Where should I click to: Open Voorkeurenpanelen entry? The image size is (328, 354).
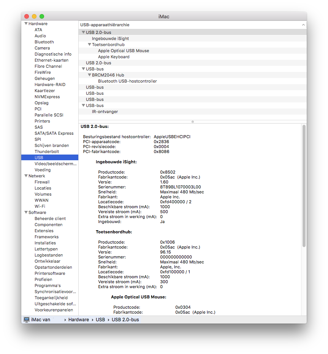[54, 310]
